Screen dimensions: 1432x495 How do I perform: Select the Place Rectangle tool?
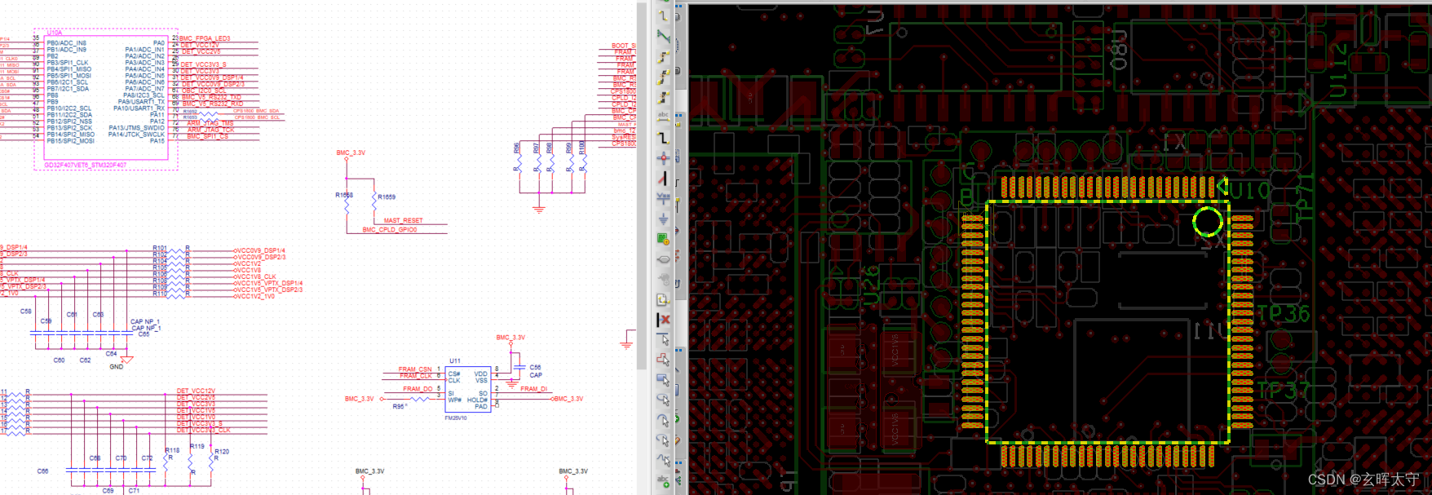click(x=663, y=380)
